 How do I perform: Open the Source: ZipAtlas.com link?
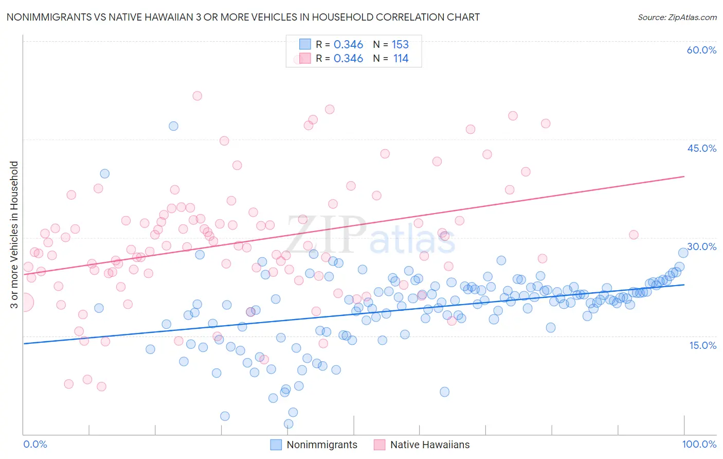click(677, 17)
